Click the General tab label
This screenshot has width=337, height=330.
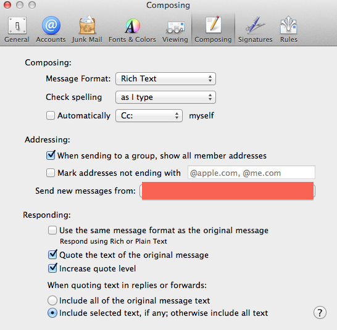[17, 39]
